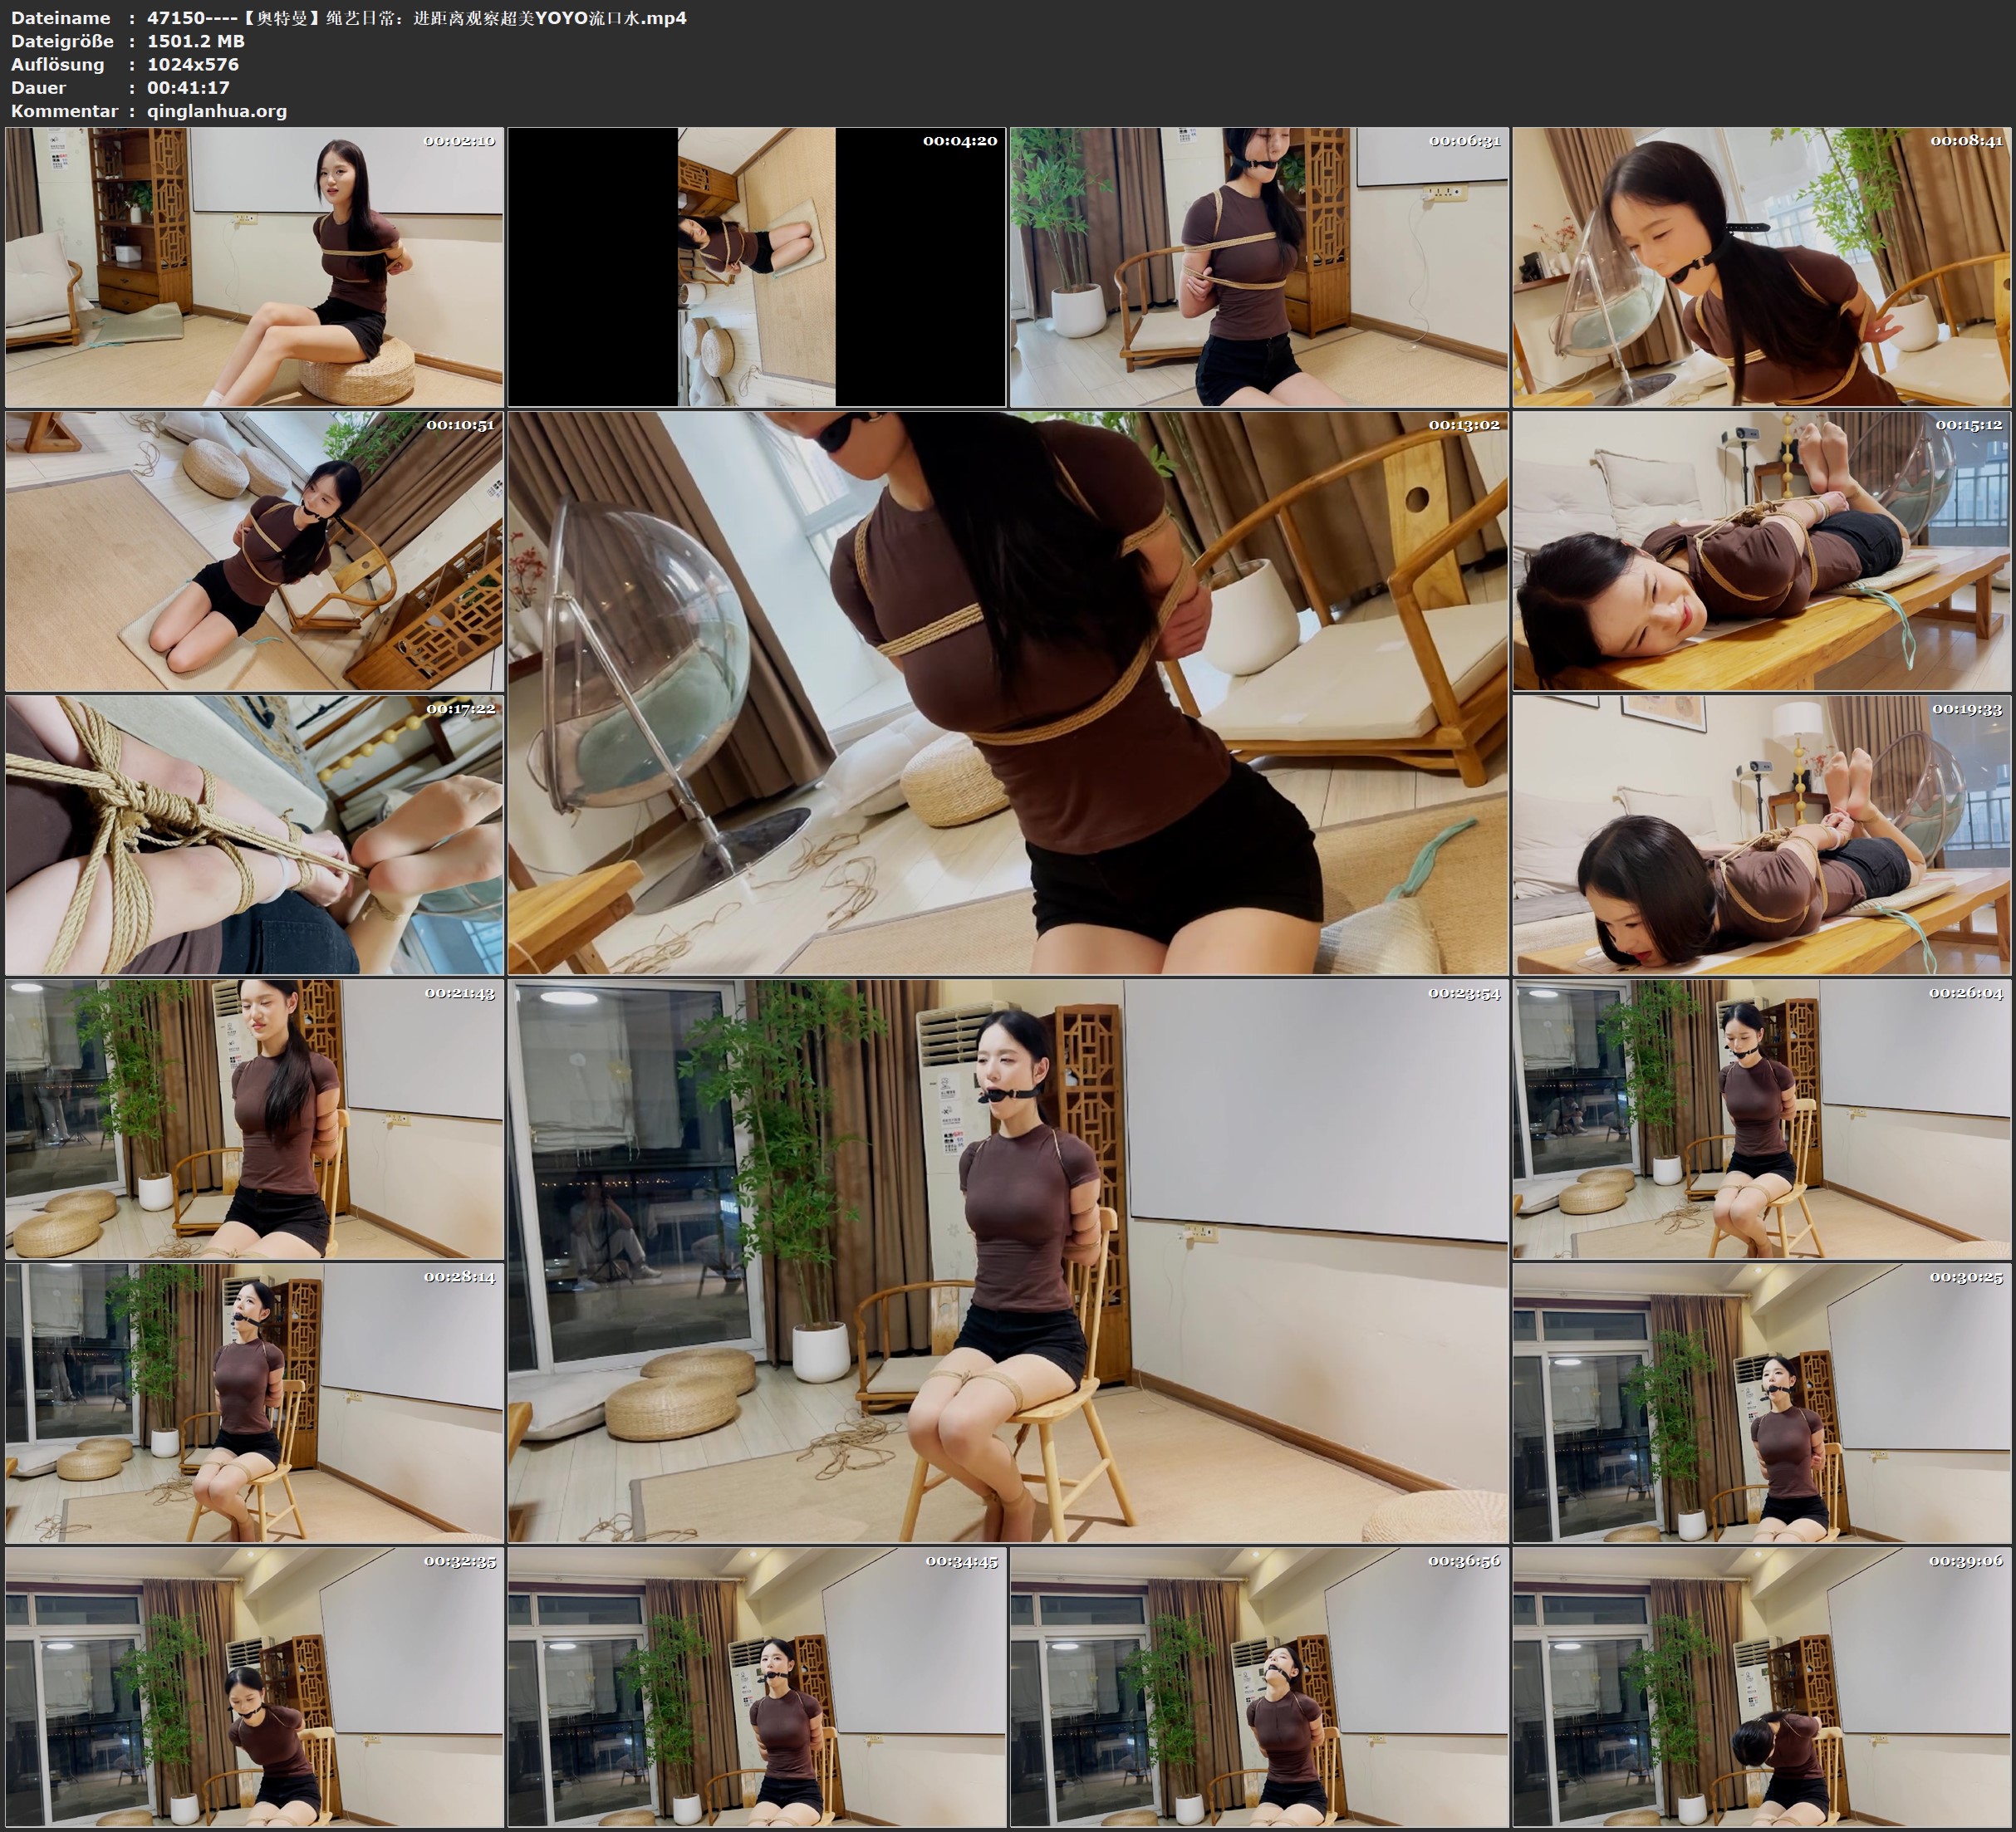Click the thumbnail marked 00:15:12

coord(1761,551)
